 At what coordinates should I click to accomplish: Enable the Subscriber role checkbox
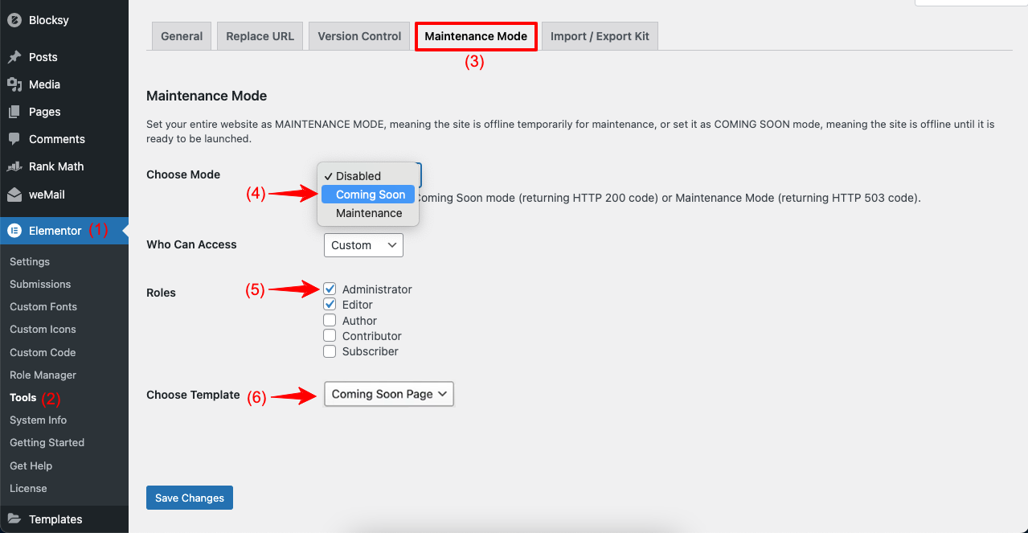(x=330, y=351)
